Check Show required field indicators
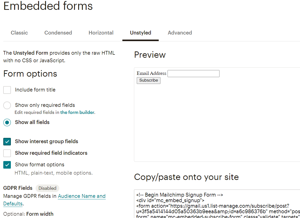Screen dimensions: 300x218 [x=7, y=153]
